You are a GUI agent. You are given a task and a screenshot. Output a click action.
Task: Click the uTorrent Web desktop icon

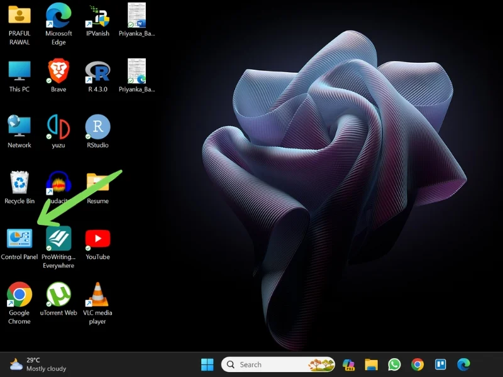[58, 295]
